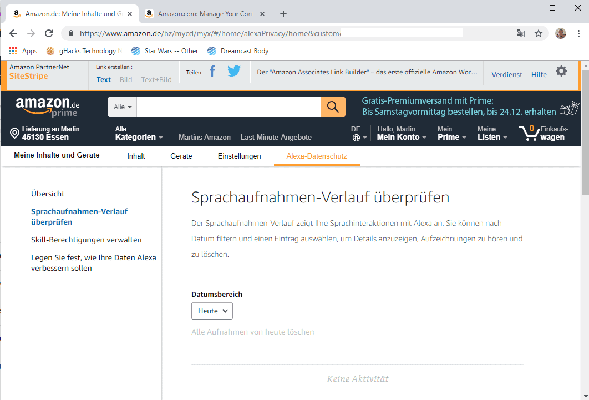The height and width of the screenshot is (400, 589).
Task: Reload the page with the refresh icon
Action: pos(49,33)
